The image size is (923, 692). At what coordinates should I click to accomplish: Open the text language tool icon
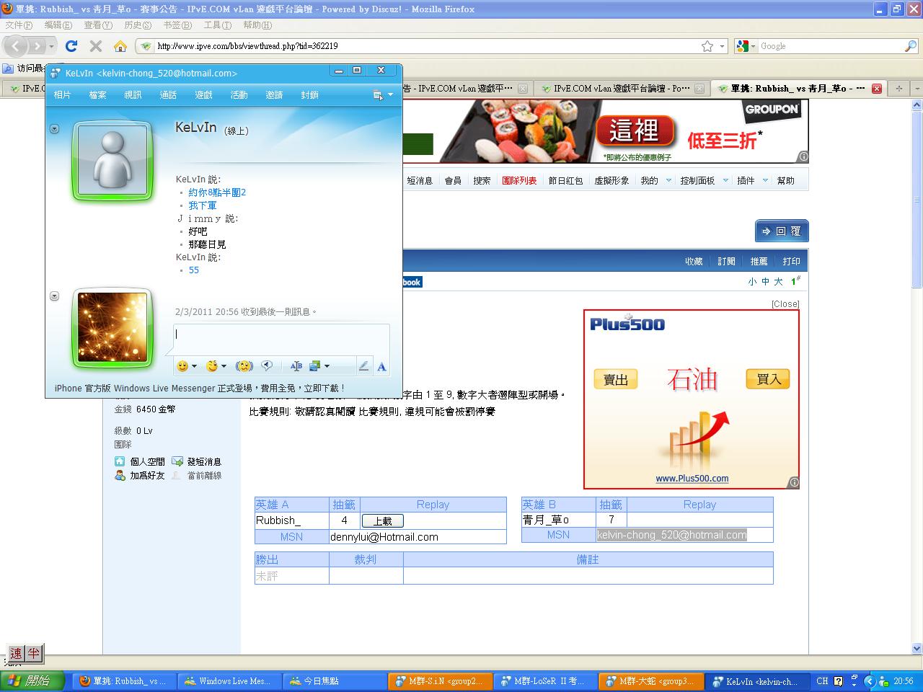[x=296, y=366]
